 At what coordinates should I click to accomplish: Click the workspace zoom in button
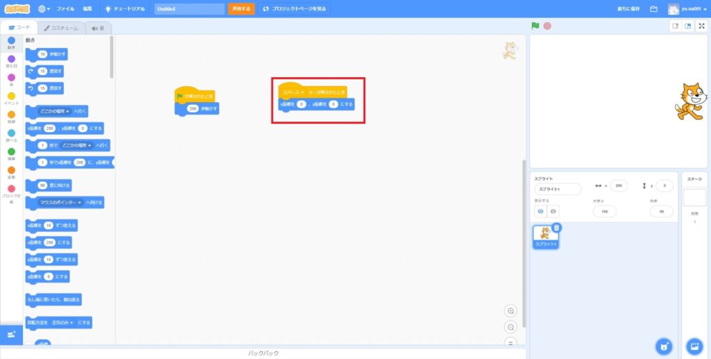coord(511,311)
